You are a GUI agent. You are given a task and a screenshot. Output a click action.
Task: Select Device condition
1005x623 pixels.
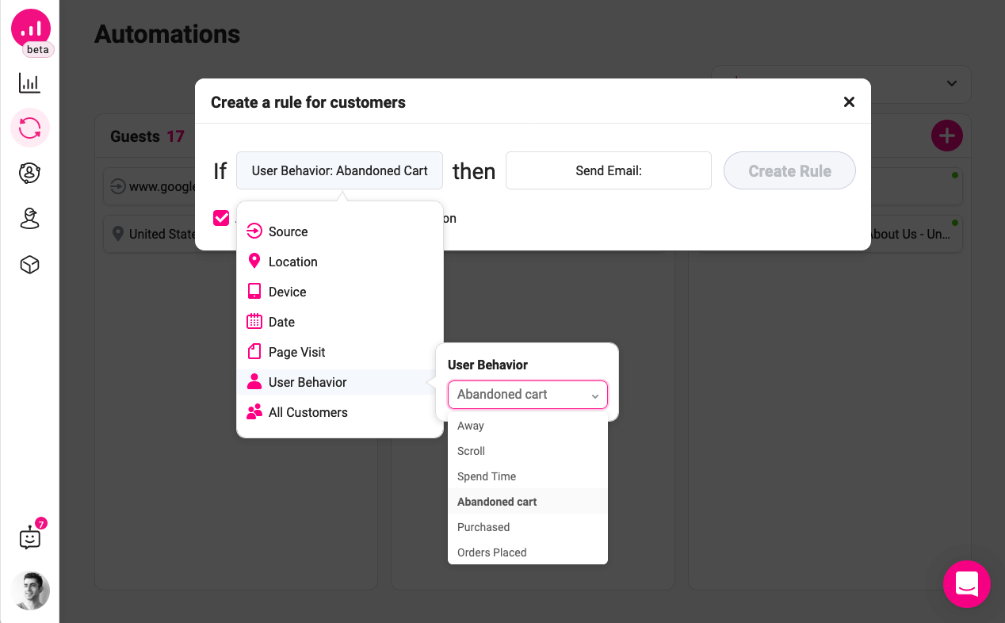tap(340, 292)
